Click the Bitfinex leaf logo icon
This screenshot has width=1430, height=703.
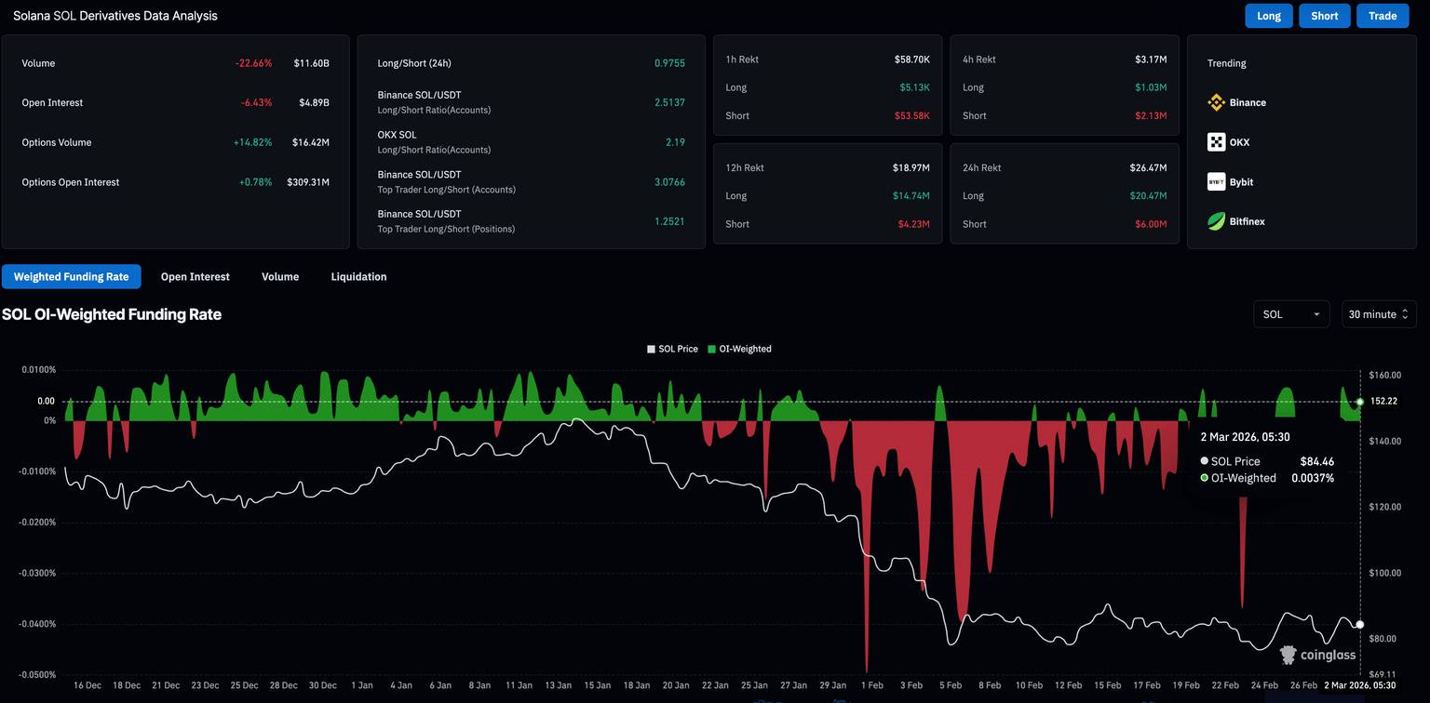coord(1216,221)
